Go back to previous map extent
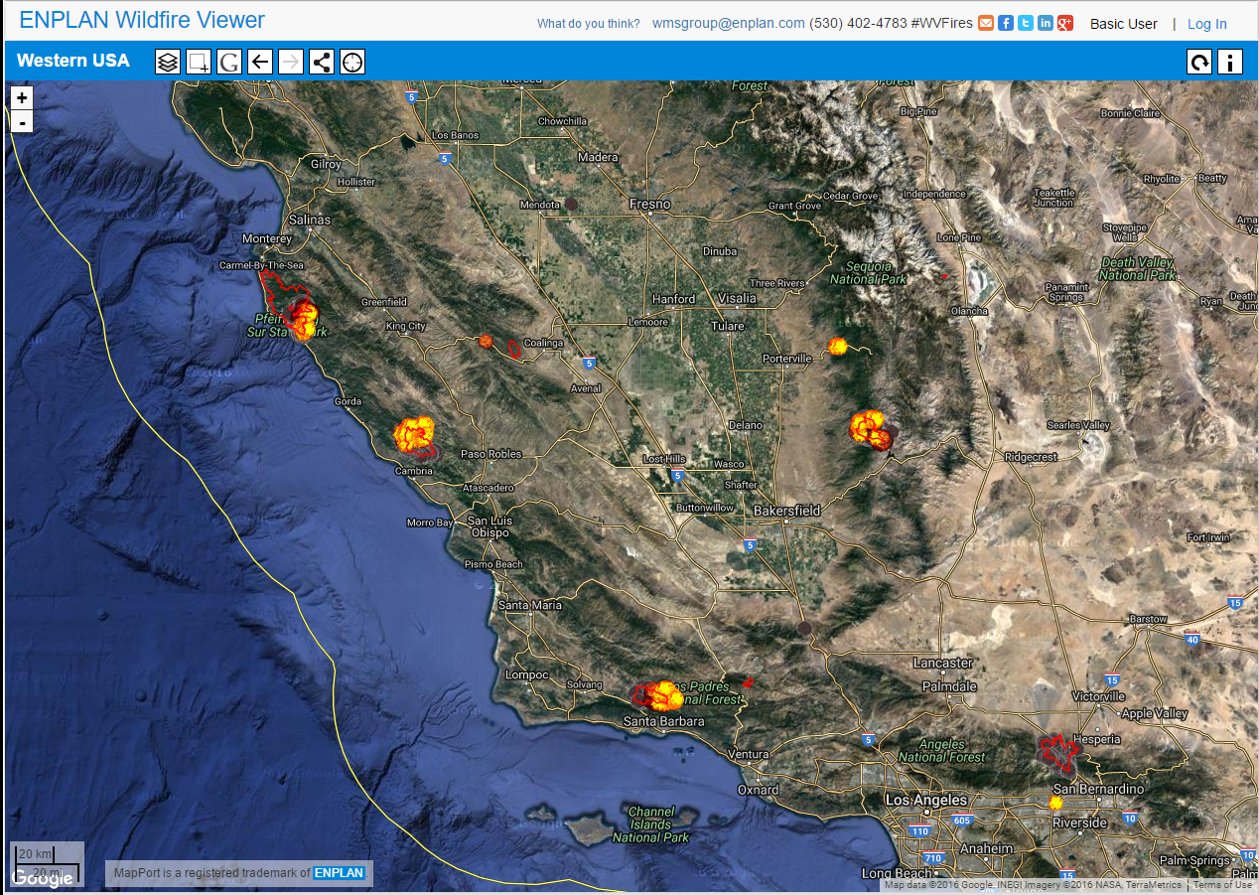The height and width of the screenshot is (895, 1259). tap(260, 63)
